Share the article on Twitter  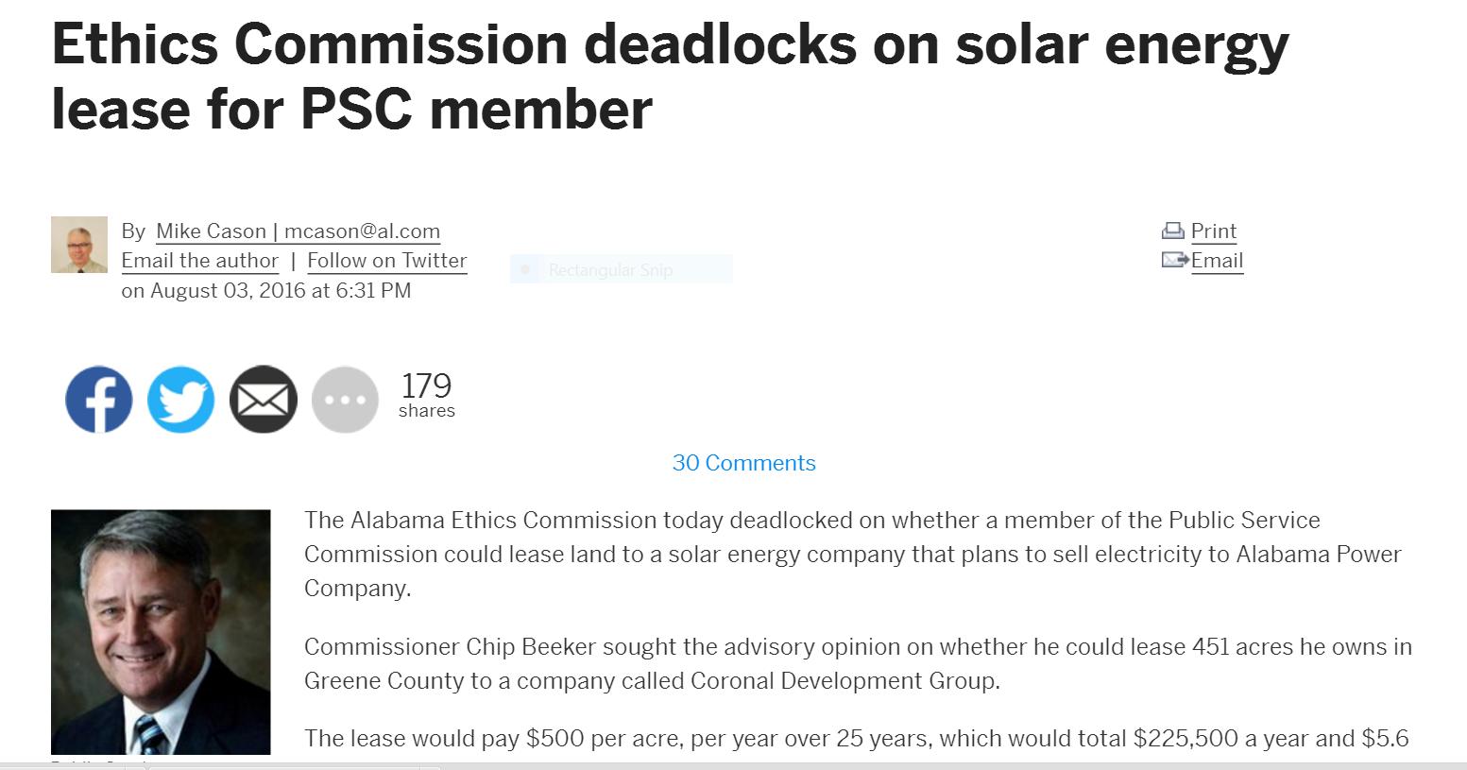181,400
